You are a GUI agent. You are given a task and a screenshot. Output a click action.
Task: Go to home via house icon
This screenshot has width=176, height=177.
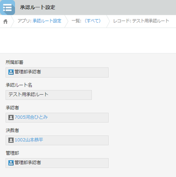[x=6, y=22]
